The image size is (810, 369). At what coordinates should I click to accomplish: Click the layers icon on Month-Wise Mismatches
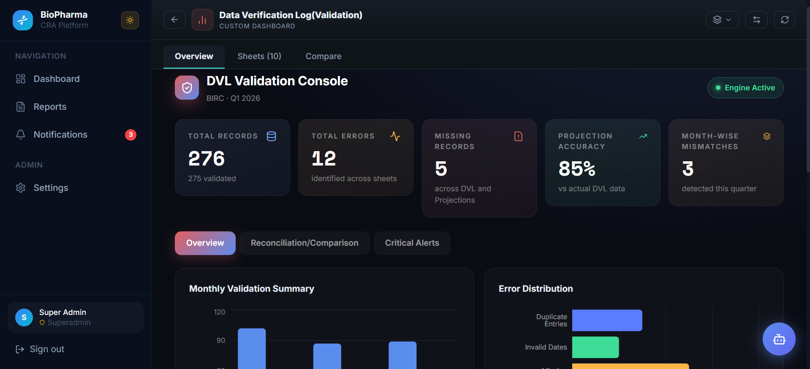point(767,136)
